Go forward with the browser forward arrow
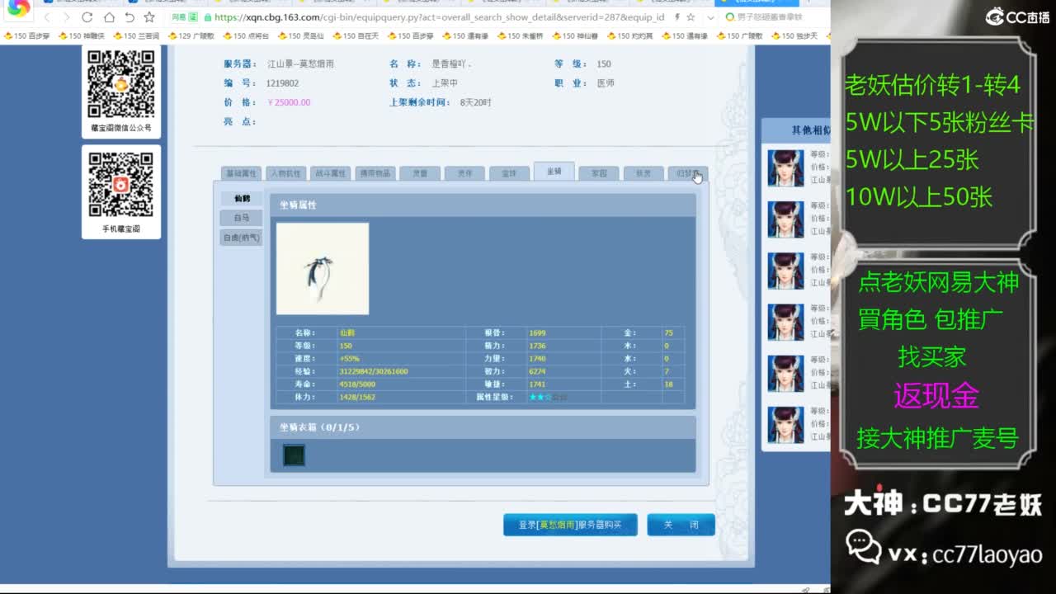Viewport: 1056px width, 594px height. pyautogui.click(x=67, y=17)
